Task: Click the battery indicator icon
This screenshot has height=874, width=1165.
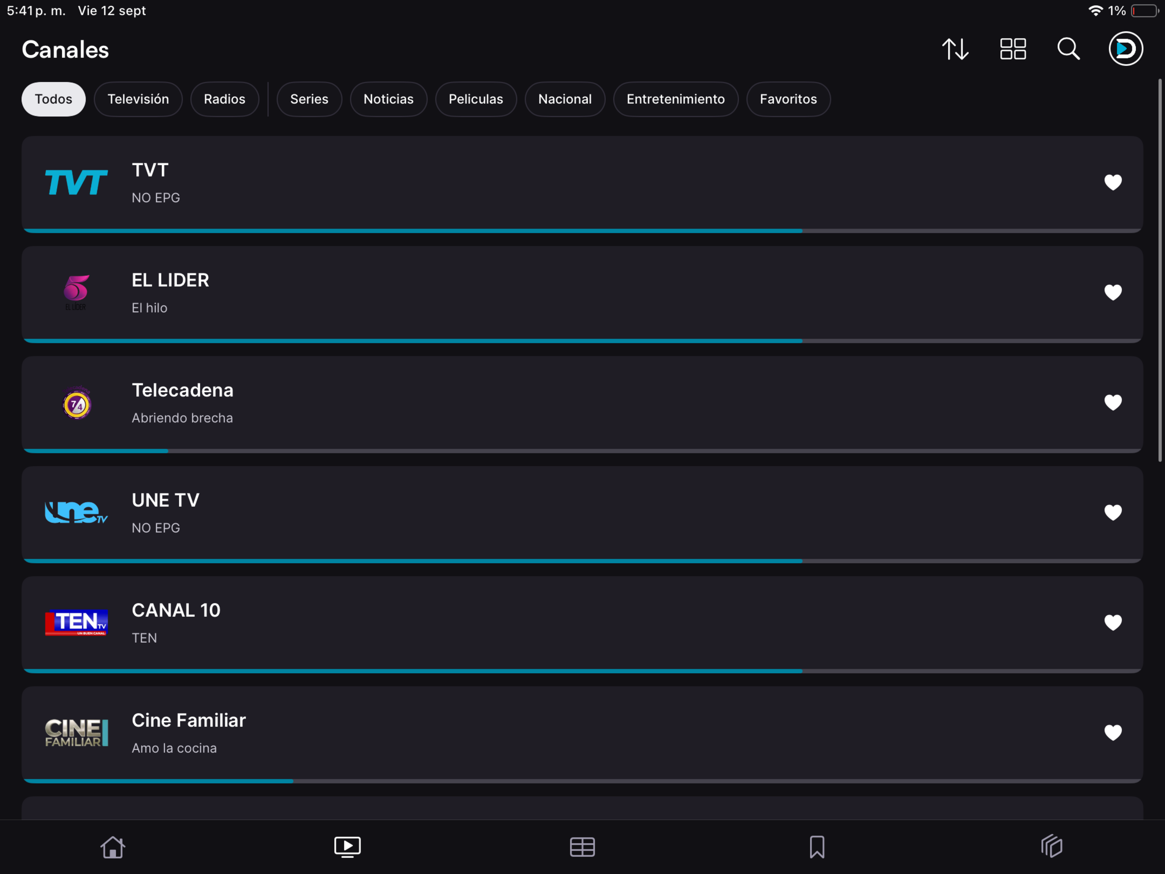Action: 1144,11
